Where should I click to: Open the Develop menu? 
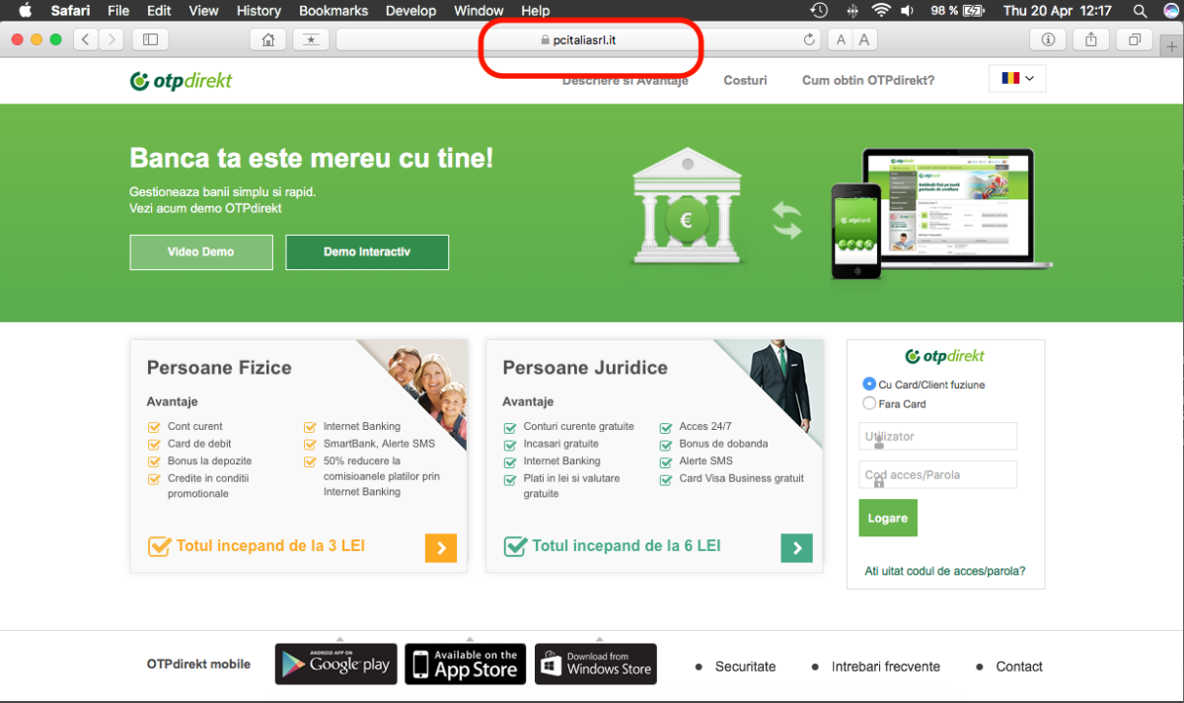click(410, 11)
